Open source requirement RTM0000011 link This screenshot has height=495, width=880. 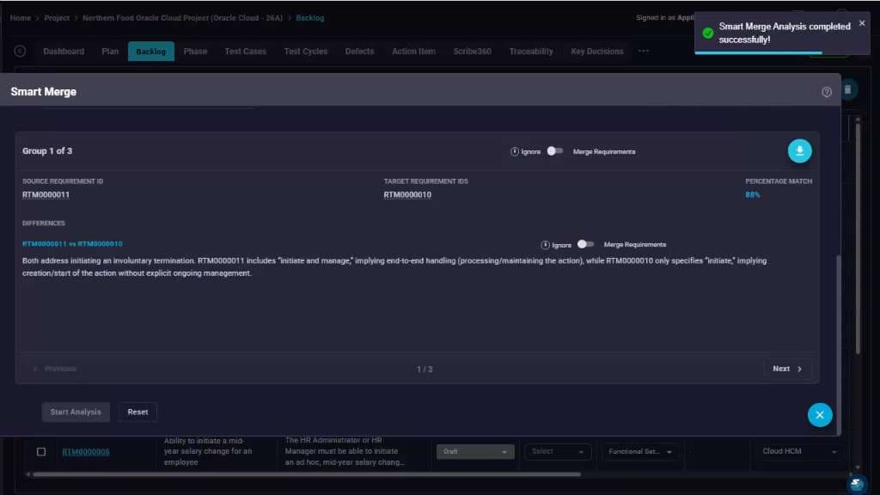click(x=46, y=195)
